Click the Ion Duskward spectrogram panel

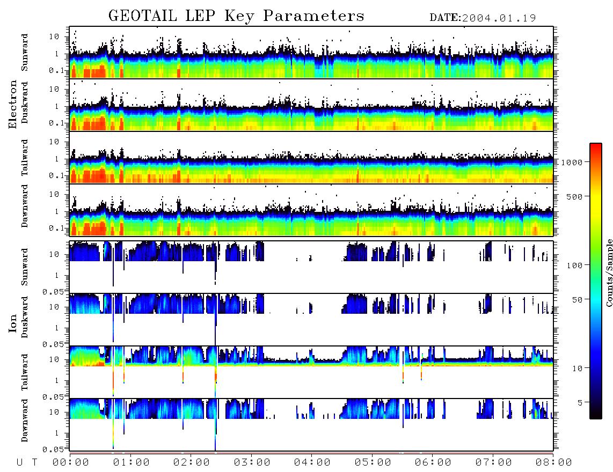click(311, 319)
